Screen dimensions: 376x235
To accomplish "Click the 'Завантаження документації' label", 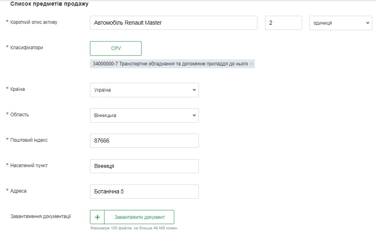I will (40, 216).
